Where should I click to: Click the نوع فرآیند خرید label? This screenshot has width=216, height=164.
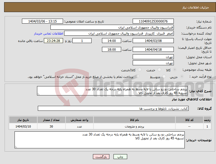point(200,77)
